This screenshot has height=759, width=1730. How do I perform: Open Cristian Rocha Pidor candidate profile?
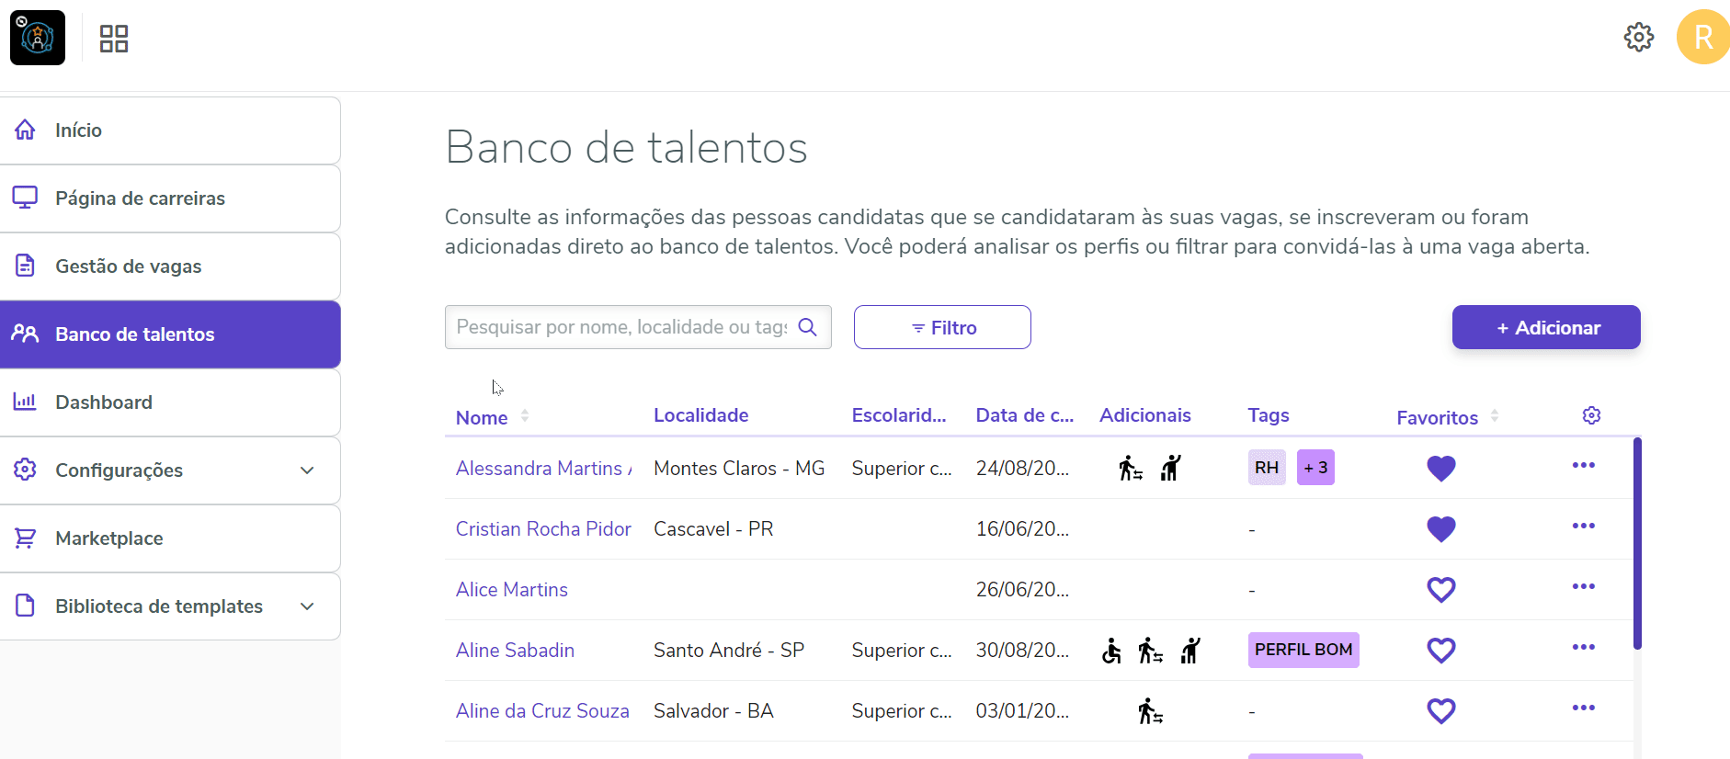[543, 529]
